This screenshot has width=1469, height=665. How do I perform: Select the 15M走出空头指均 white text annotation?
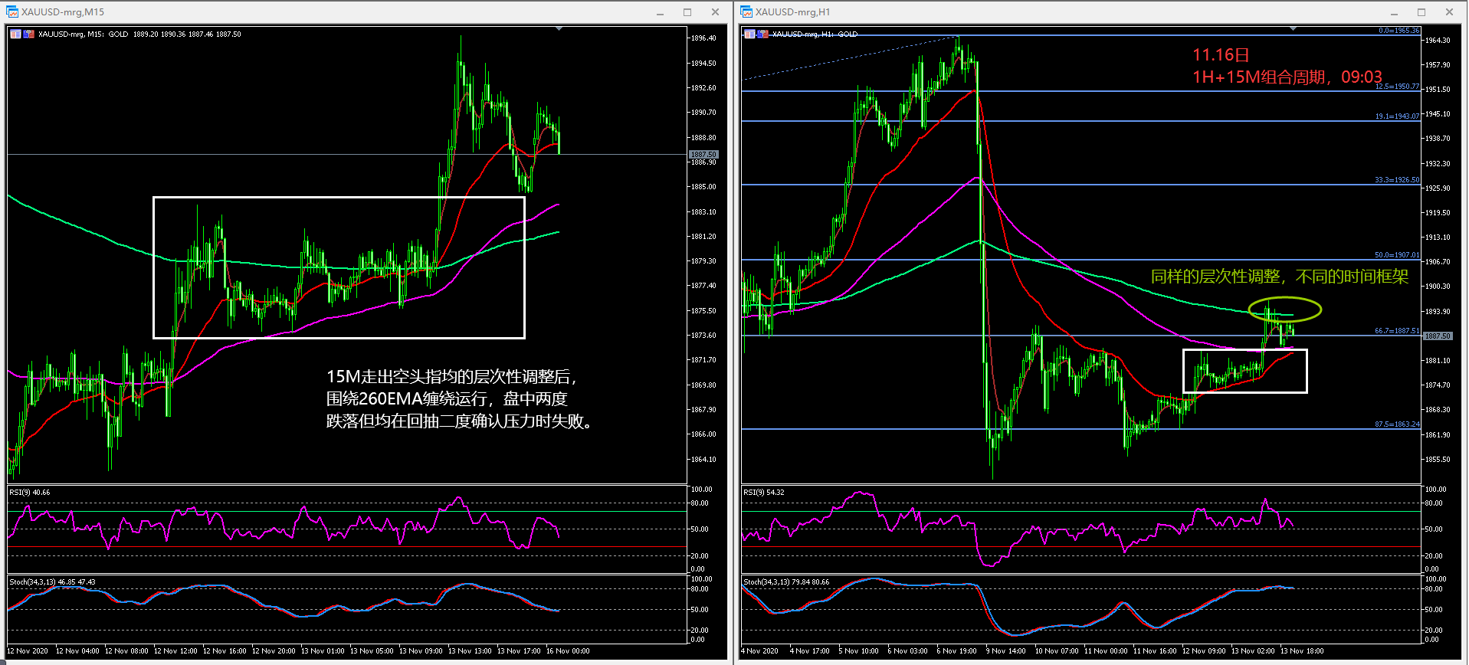pos(452,377)
